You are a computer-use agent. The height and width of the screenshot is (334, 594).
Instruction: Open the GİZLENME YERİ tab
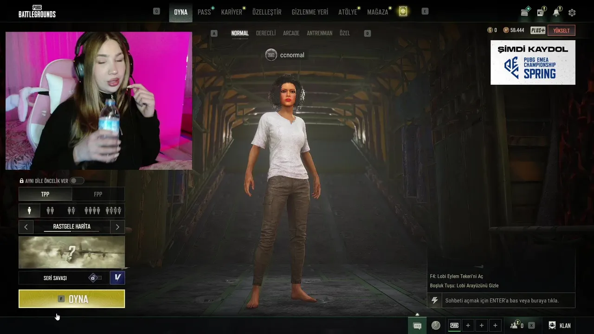click(310, 12)
